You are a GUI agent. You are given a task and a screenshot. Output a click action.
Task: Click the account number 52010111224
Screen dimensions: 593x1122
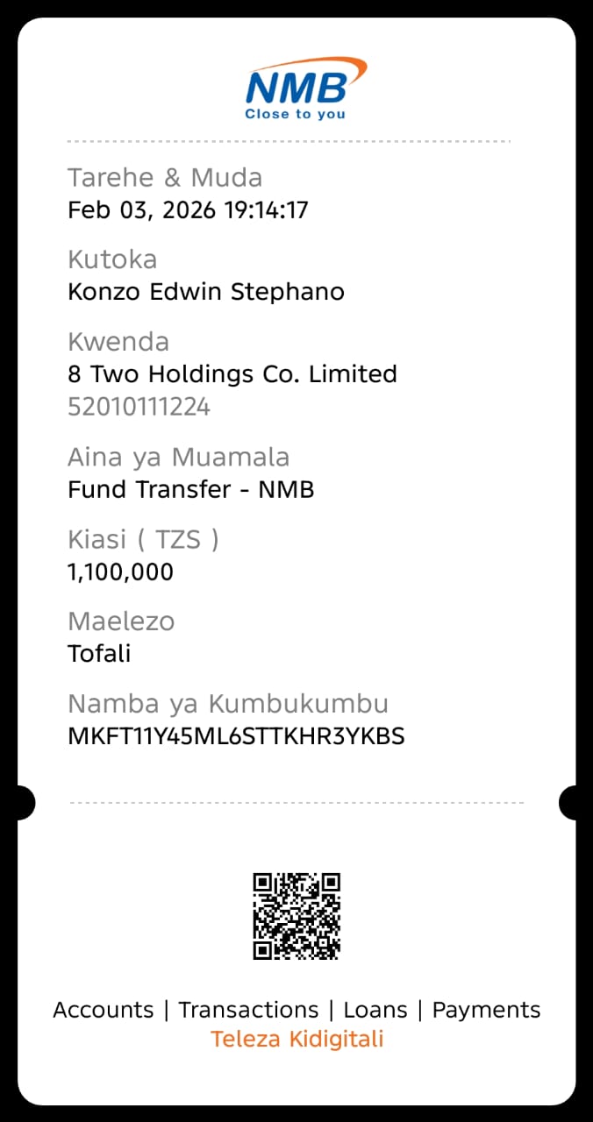pos(139,407)
